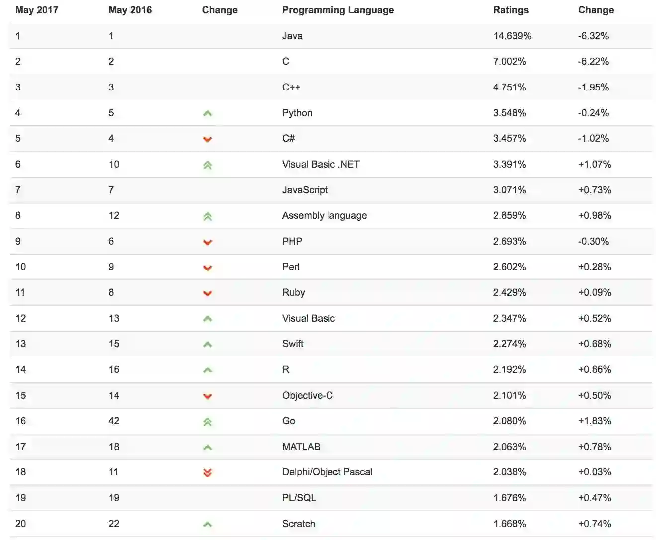656x540 pixels.
Task: Click the red down arrow for Ruby
Action: (x=208, y=293)
